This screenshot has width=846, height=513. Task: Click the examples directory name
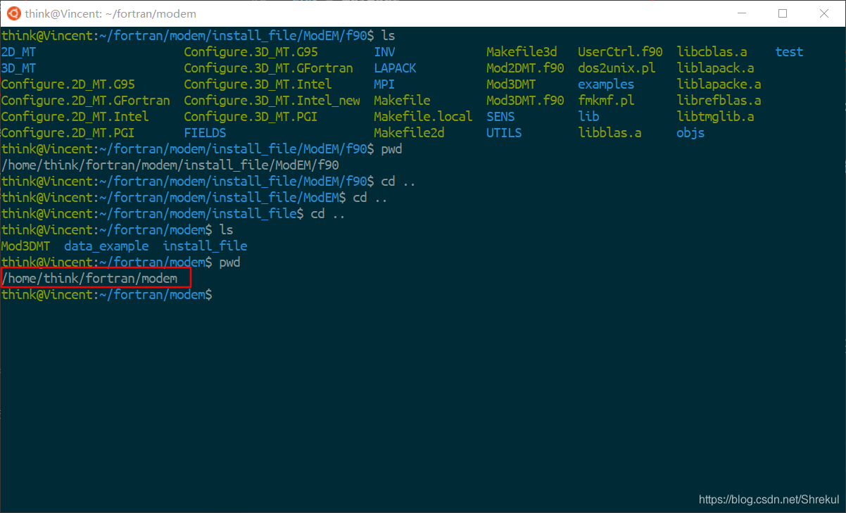(x=606, y=84)
